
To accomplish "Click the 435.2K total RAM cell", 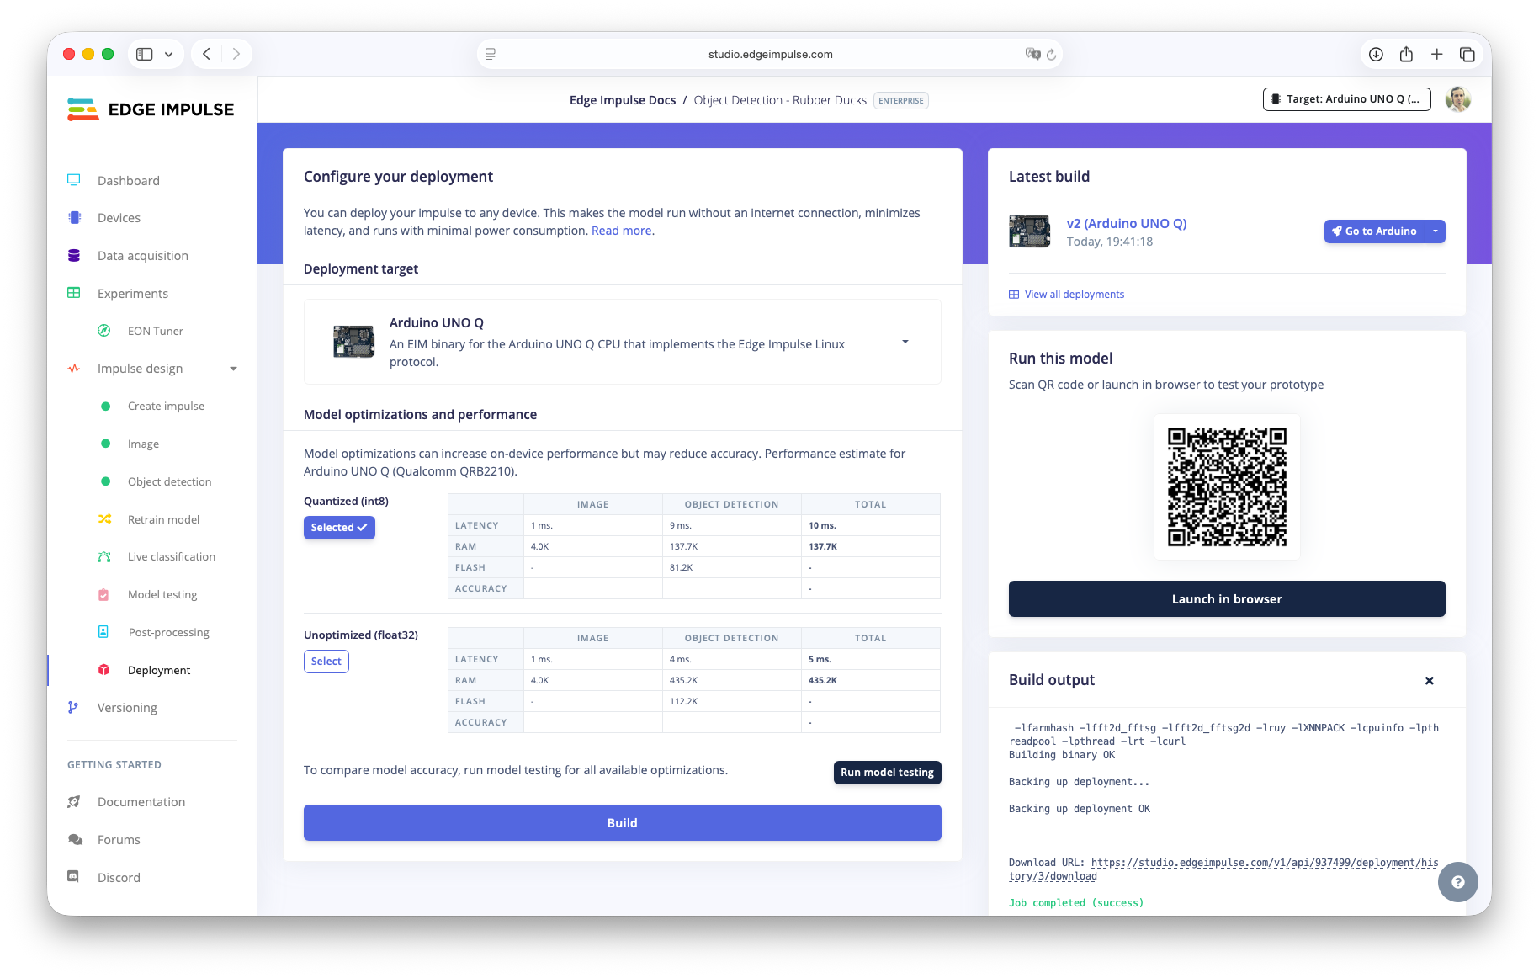I will [x=870, y=680].
